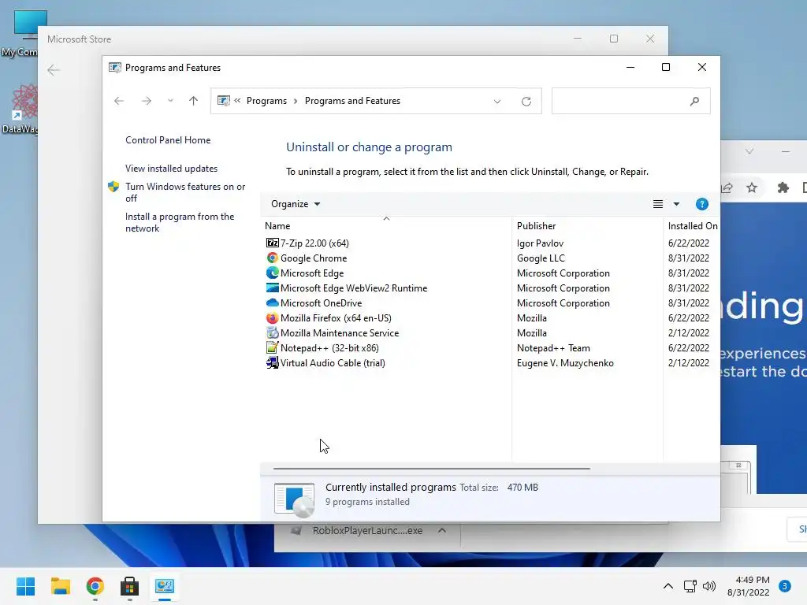Open the notification badge showing 3
Viewport: 807px width, 605px height.
[x=784, y=586]
